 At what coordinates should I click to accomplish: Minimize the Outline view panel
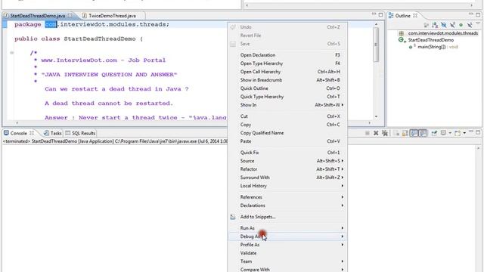tap(471, 14)
